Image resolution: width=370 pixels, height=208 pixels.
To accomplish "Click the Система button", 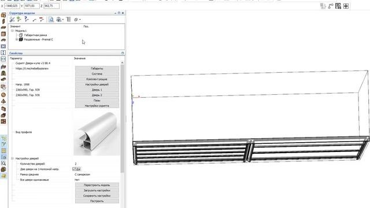I will coord(97,74).
